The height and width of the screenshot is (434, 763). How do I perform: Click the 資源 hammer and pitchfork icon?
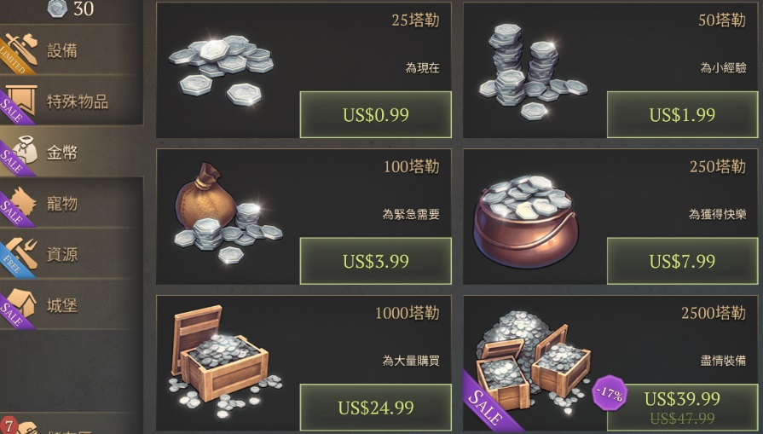pyautogui.click(x=22, y=253)
